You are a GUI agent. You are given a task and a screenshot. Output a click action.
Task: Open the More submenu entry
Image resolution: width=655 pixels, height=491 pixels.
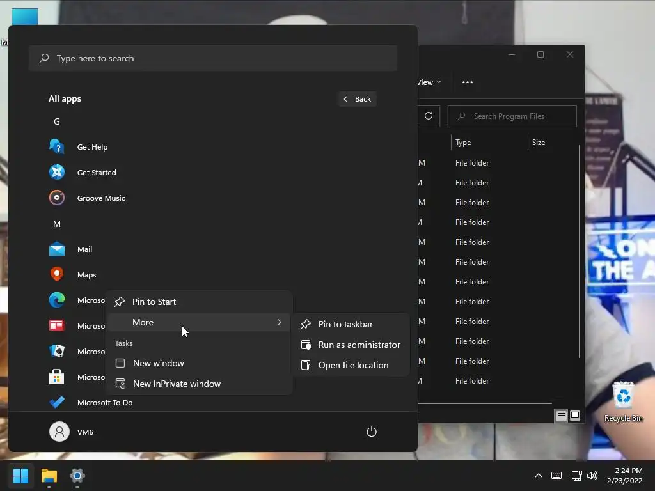(200, 322)
